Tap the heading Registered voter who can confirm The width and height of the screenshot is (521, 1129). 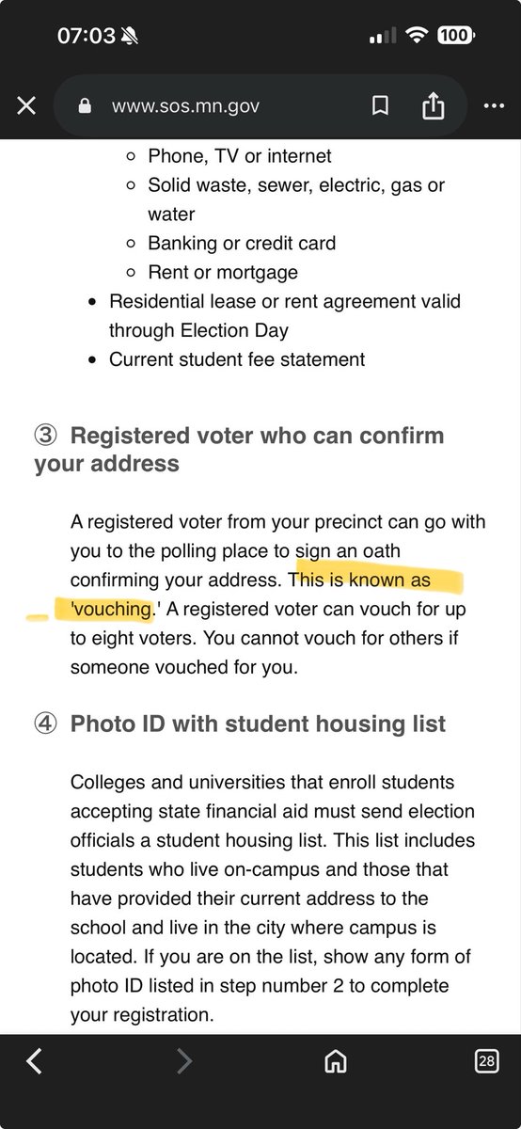[x=240, y=450]
